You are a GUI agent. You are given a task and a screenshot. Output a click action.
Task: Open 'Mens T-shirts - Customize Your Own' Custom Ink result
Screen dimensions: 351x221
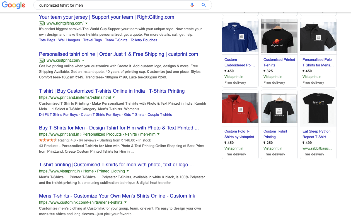tap(117, 196)
